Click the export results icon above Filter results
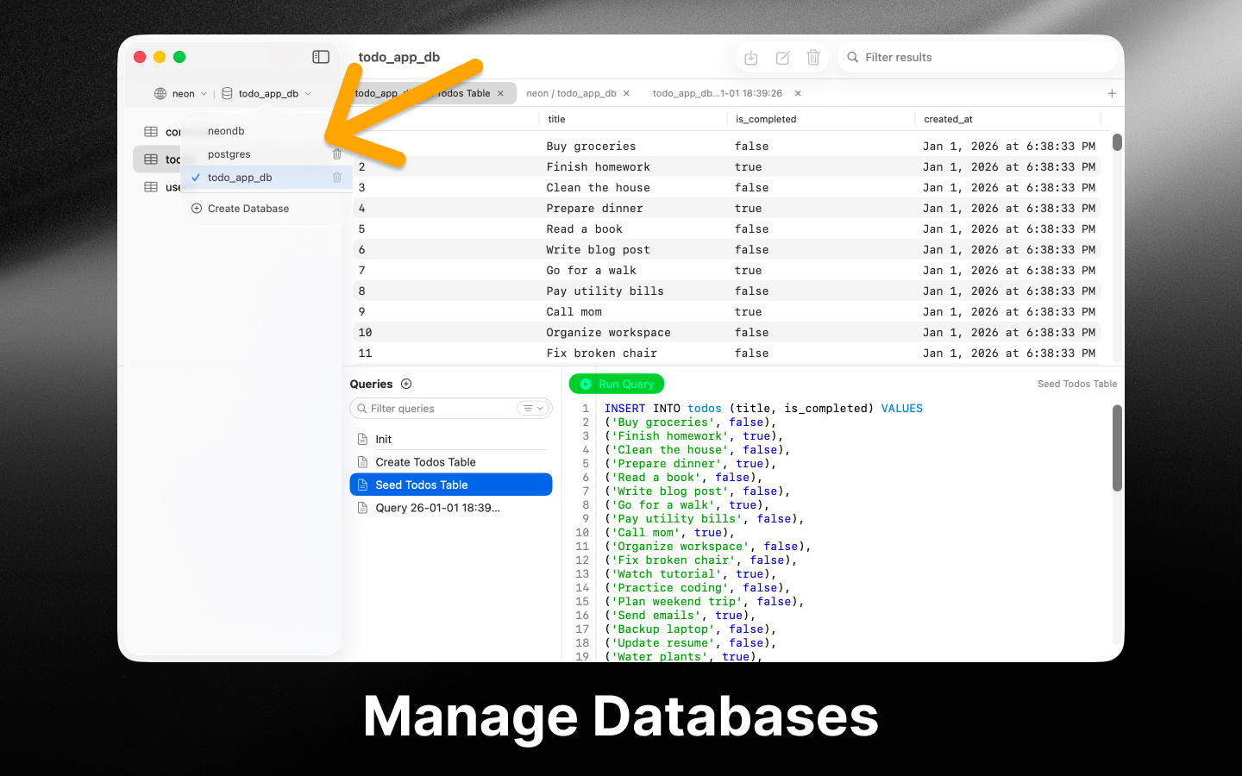 [750, 57]
